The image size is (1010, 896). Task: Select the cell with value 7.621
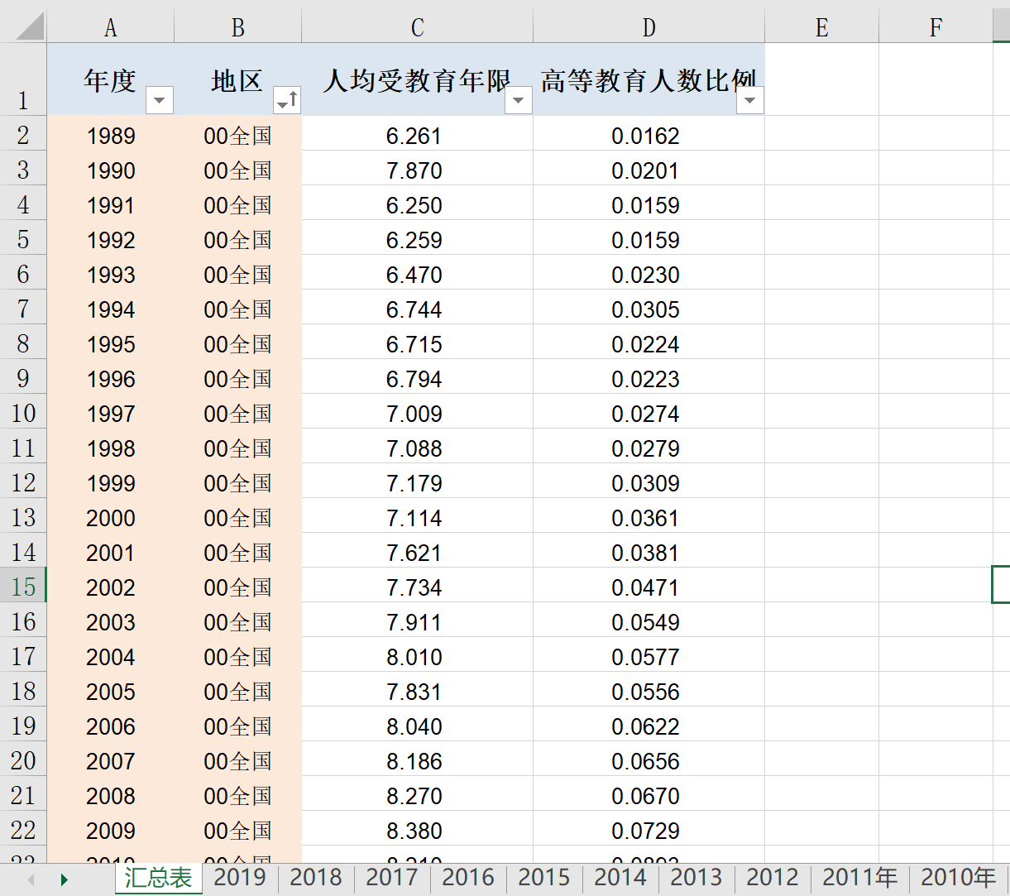point(418,552)
